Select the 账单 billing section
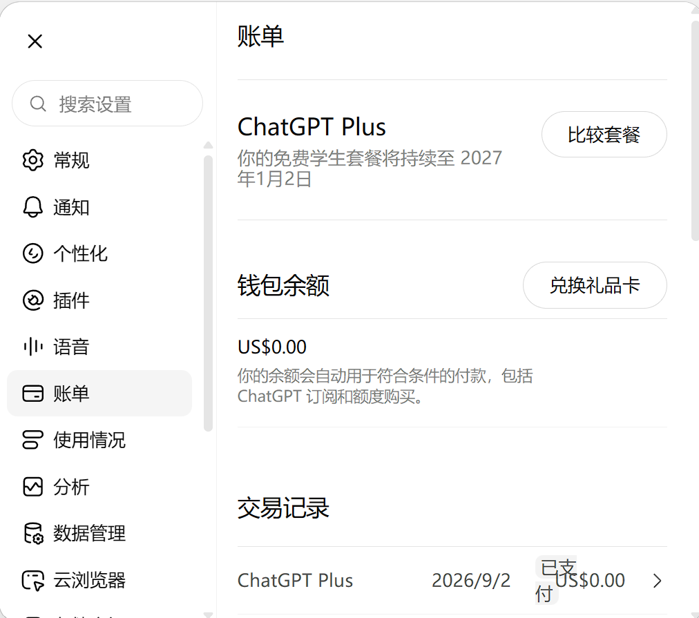Viewport: 699px width, 618px height. [99, 394]
